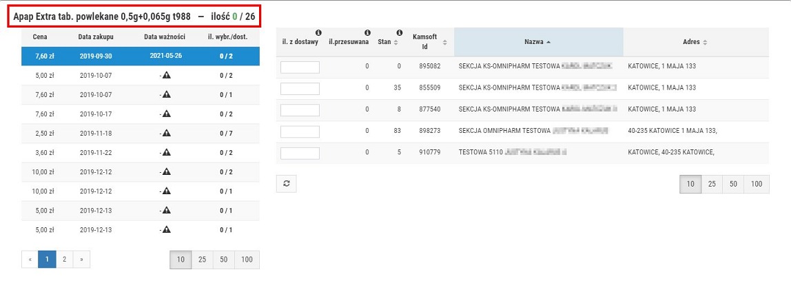Sort table by Nazwa column header
The image size is (791, 283).
538,42
